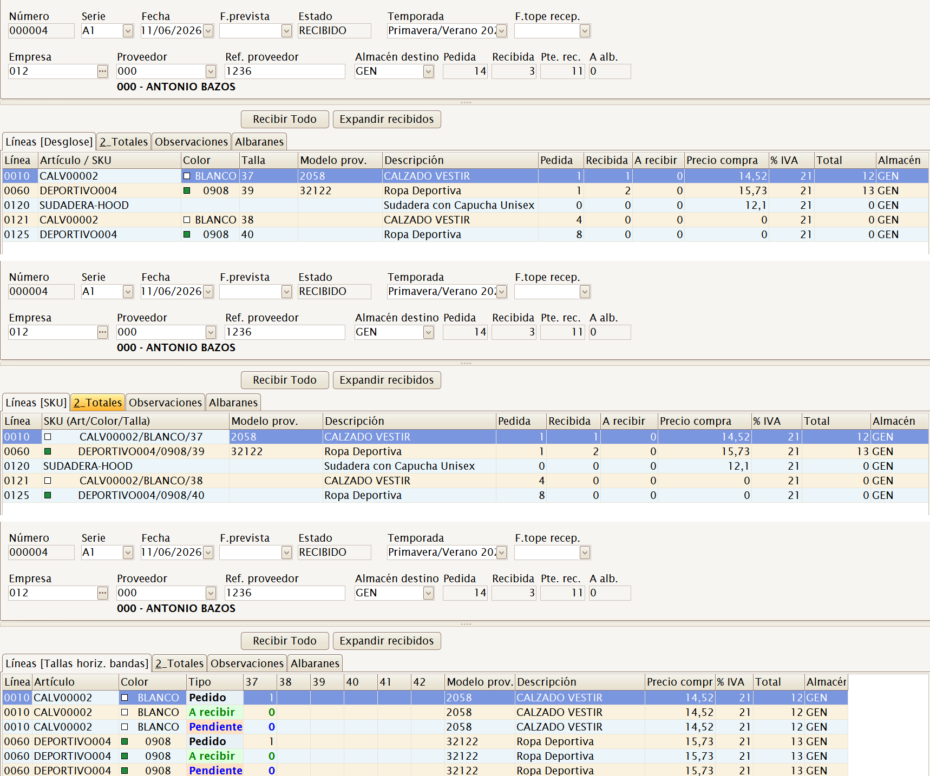Screen dimensions: 930x776
Task: Click Empresa field in Líneas [SKU] view
Action: click(x=53, y=332)
